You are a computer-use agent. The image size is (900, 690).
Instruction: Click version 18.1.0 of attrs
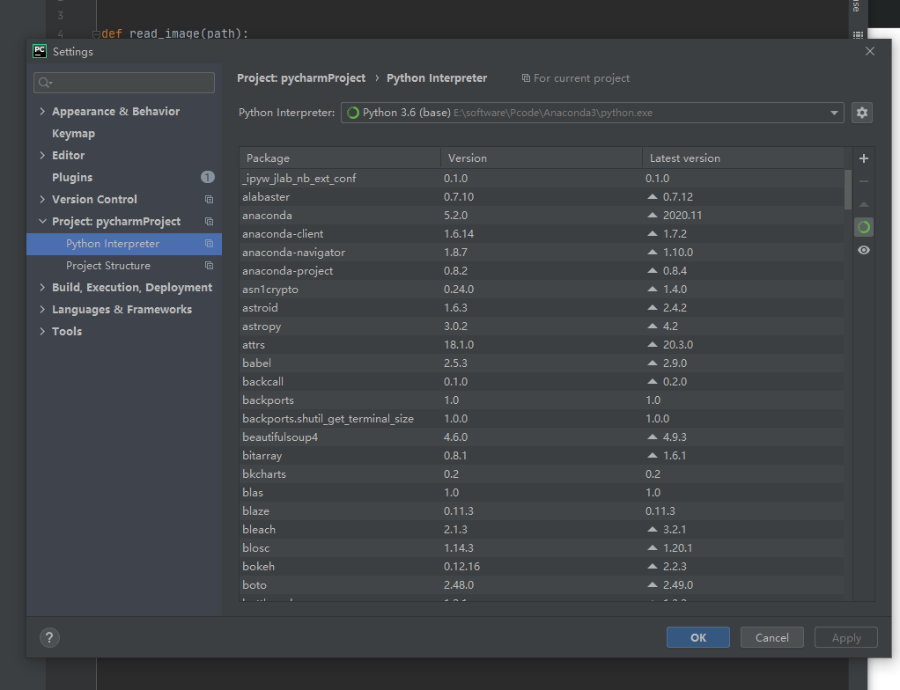459,345
